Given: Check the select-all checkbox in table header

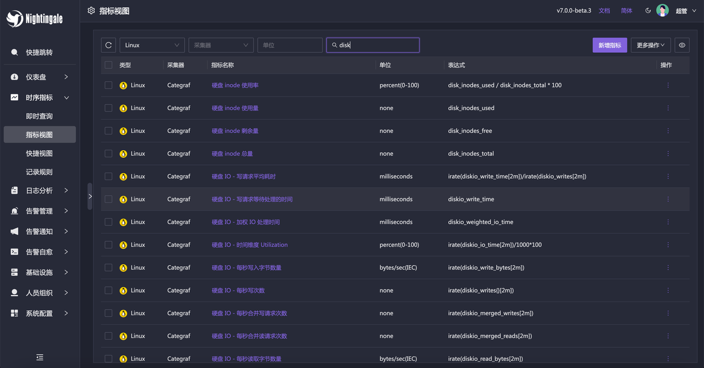Looking at the screenshot, I should [108, 65].
